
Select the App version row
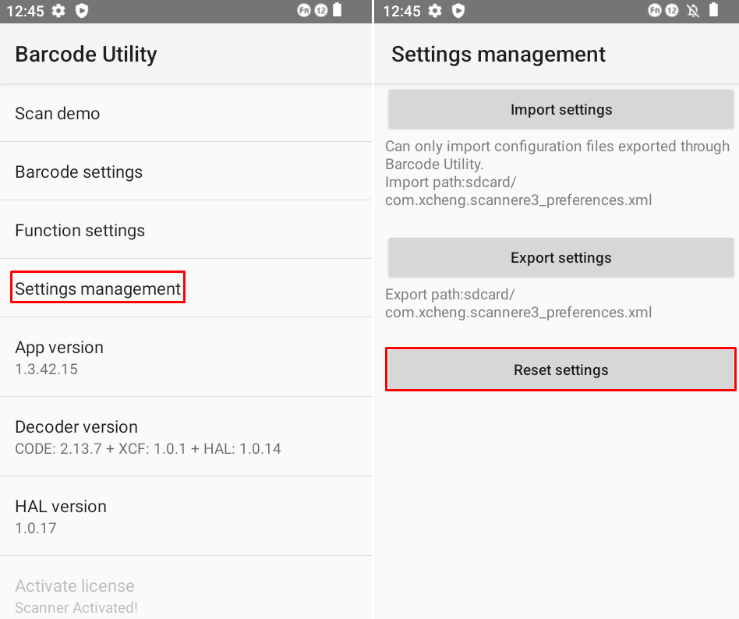(x=59, y=356)
